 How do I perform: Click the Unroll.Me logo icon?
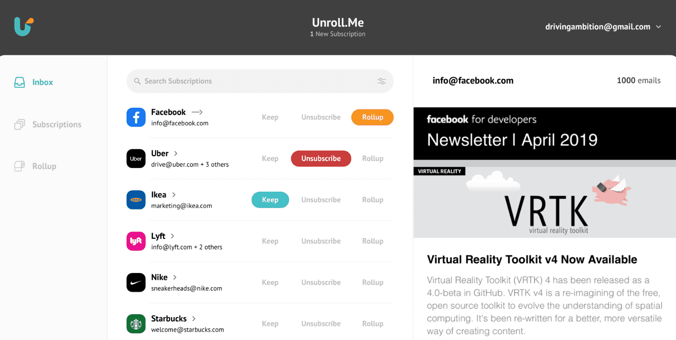click(24, 26)
